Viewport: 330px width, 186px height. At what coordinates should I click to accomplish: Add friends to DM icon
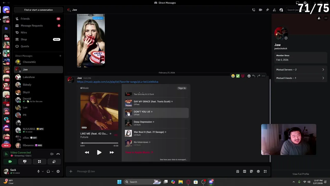(274, 10)
